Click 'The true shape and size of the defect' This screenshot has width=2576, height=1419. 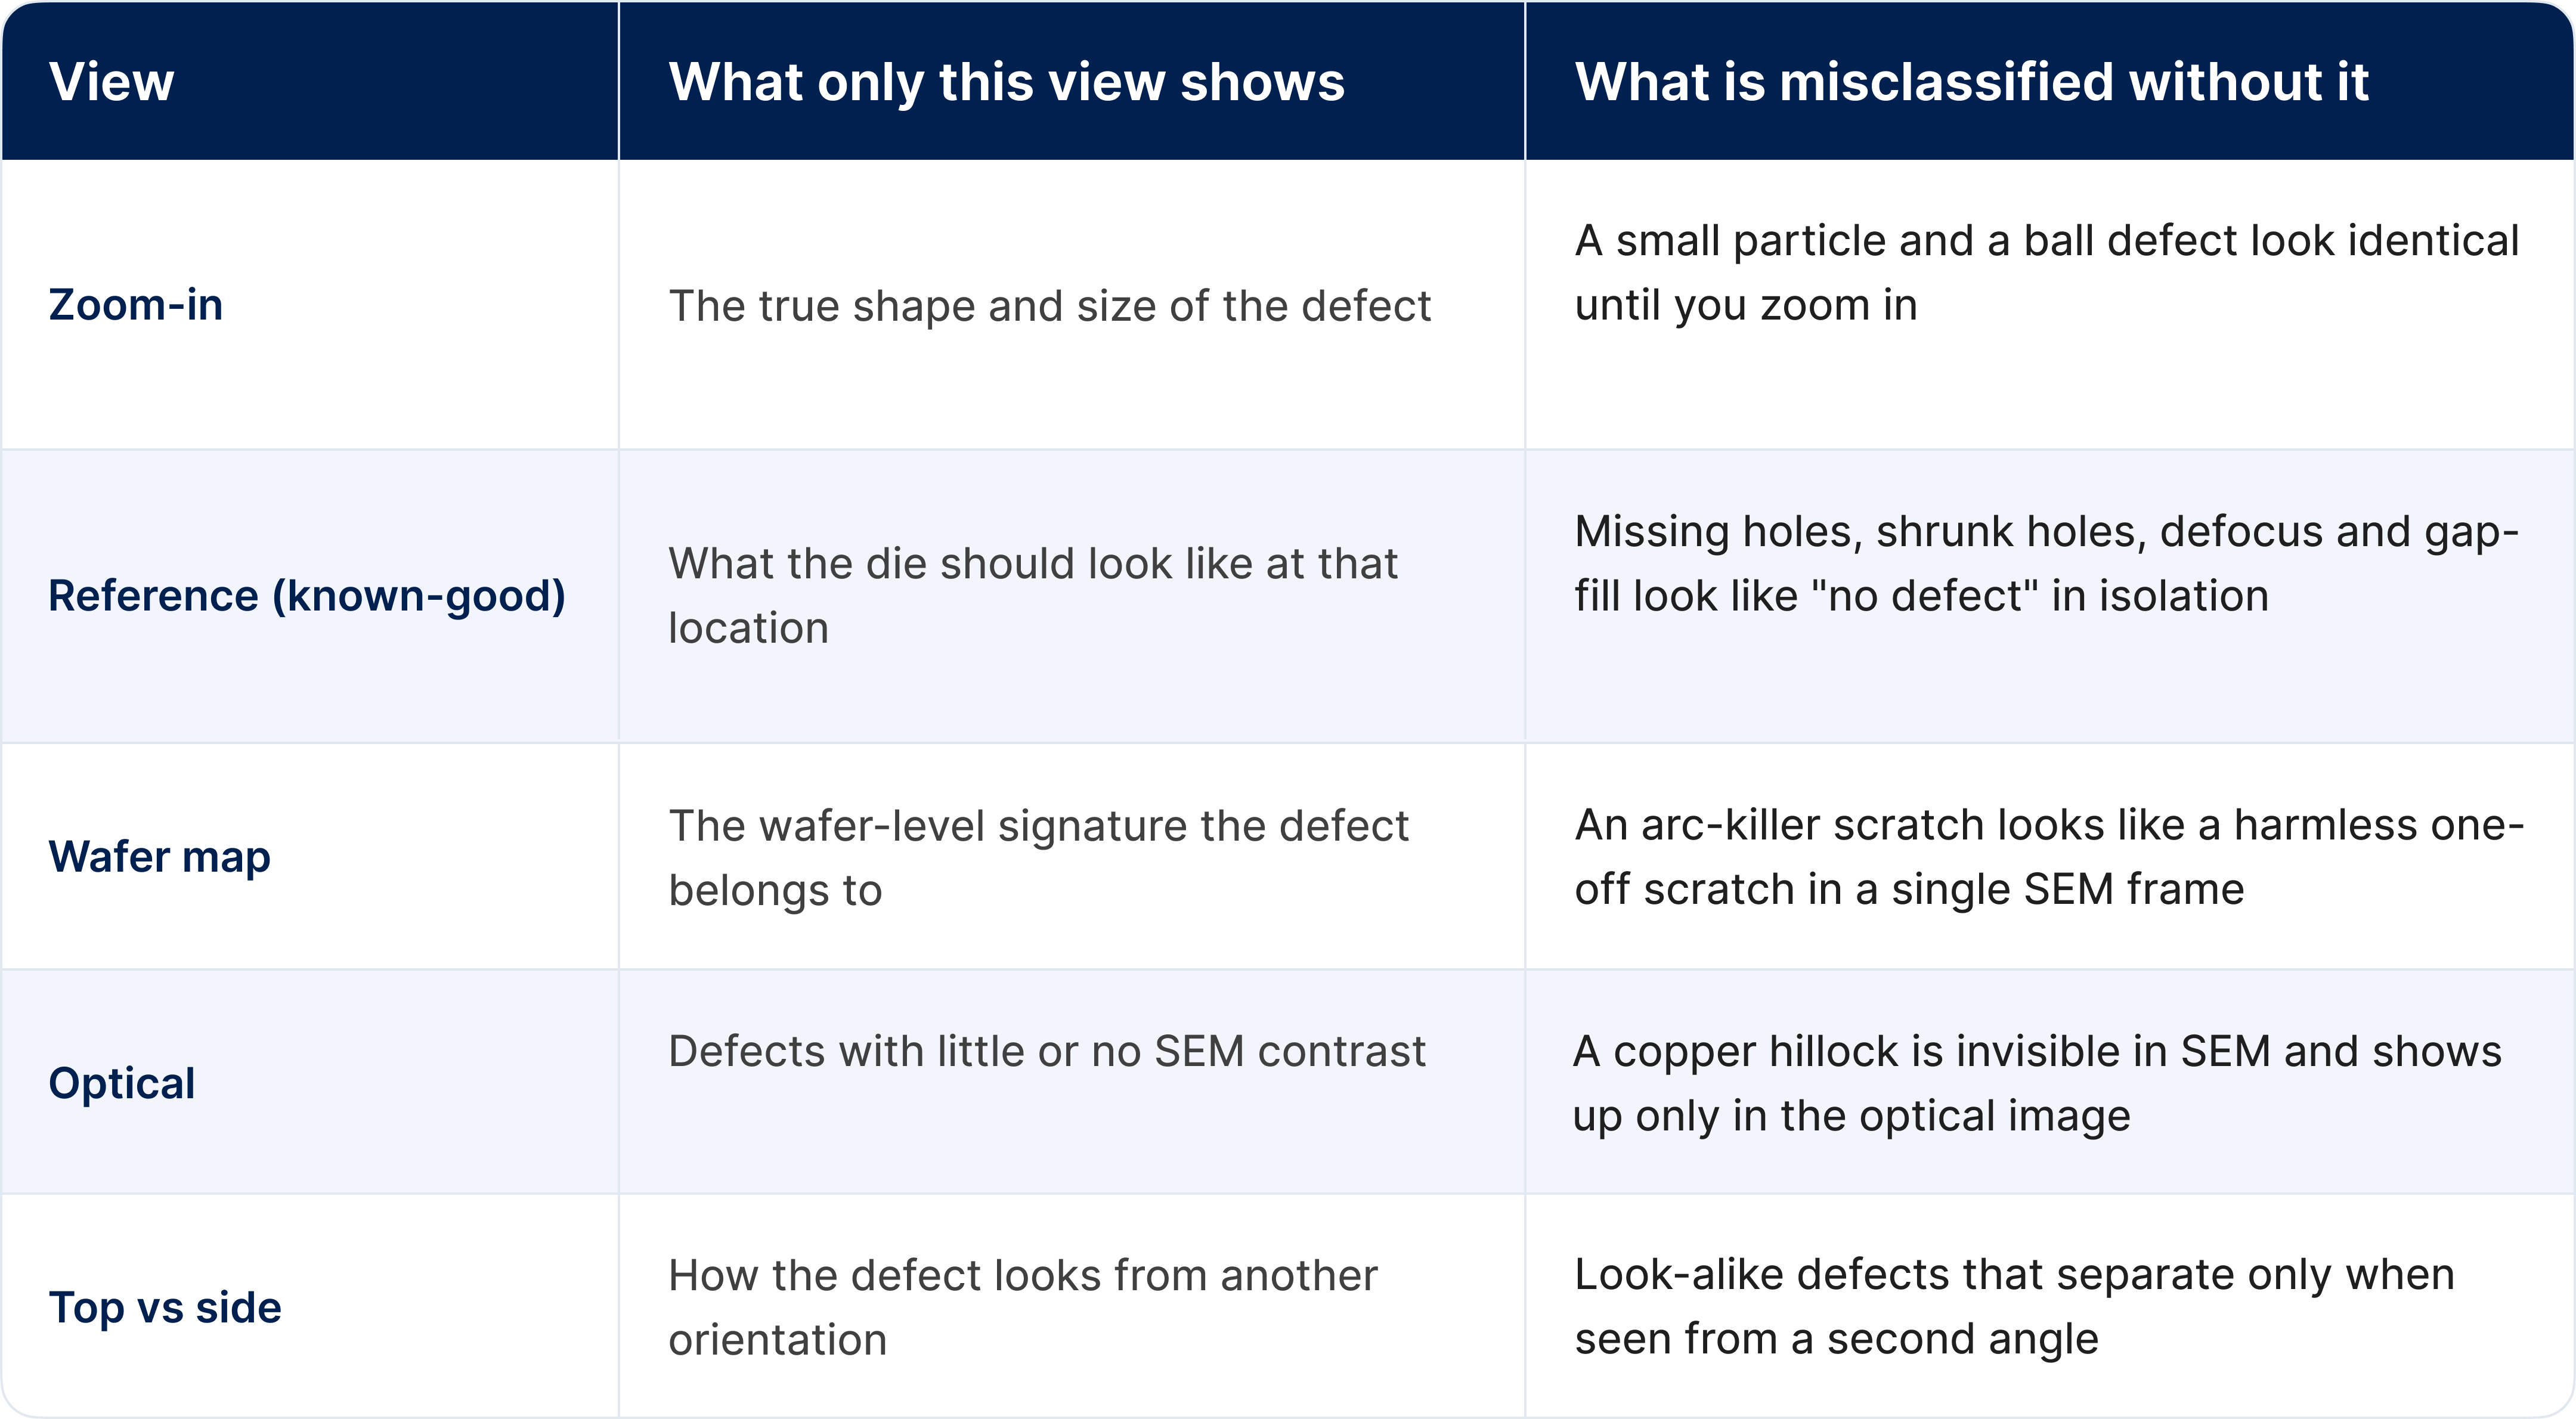click(1049, 305)
